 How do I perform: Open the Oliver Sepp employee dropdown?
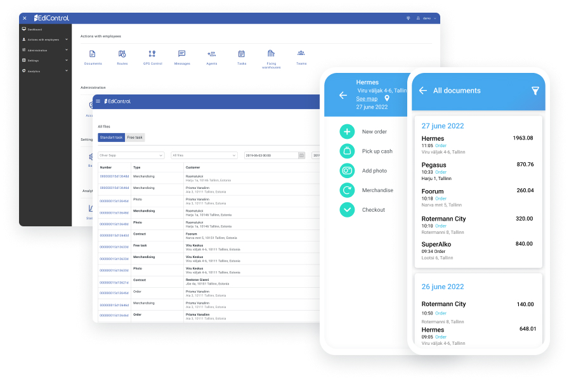click(x=131, y=155)
